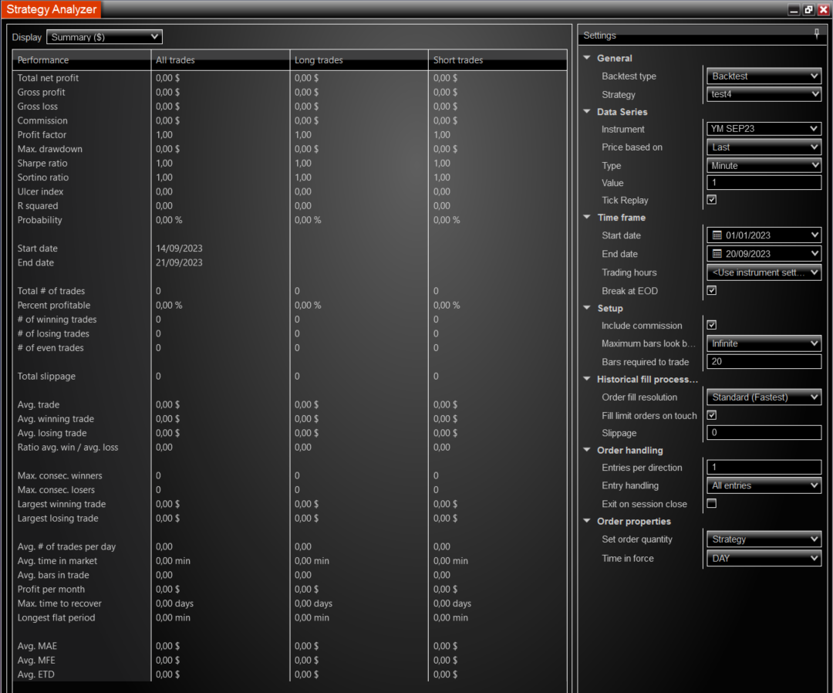The image size is (833, 693).
Task: Select Largest losing trade row label
Action: point(57,518)
